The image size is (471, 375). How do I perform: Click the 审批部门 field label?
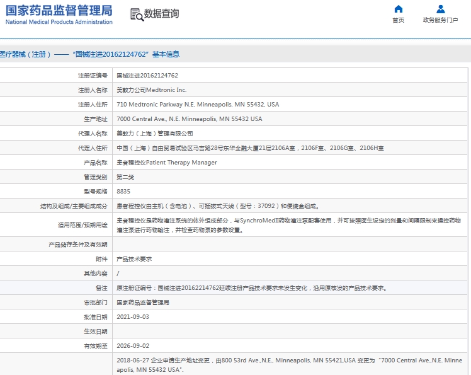click(96, 303)
